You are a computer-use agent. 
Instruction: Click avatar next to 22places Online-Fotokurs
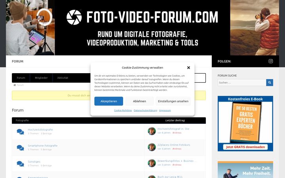[152, 147]
